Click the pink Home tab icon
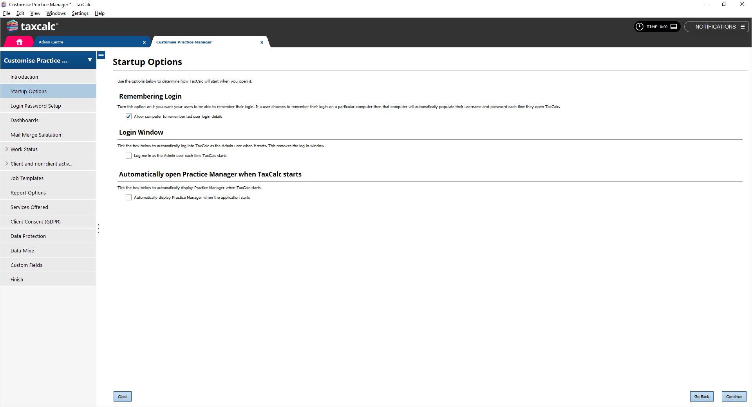Screen dimensions: 752x407 coord(19,42)
